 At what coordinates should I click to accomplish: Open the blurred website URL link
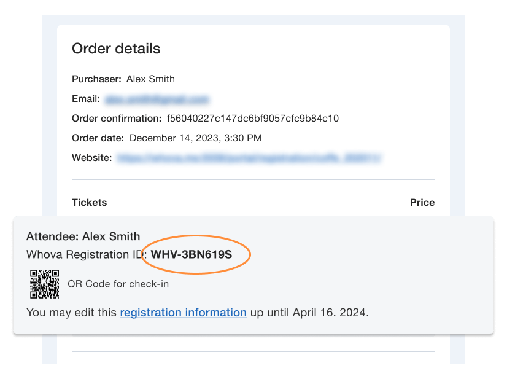(250, 158)
